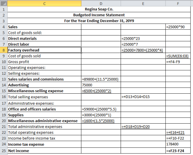
Task: Click 'Income before income tax' cell
Action: click(x=44, y=138)
